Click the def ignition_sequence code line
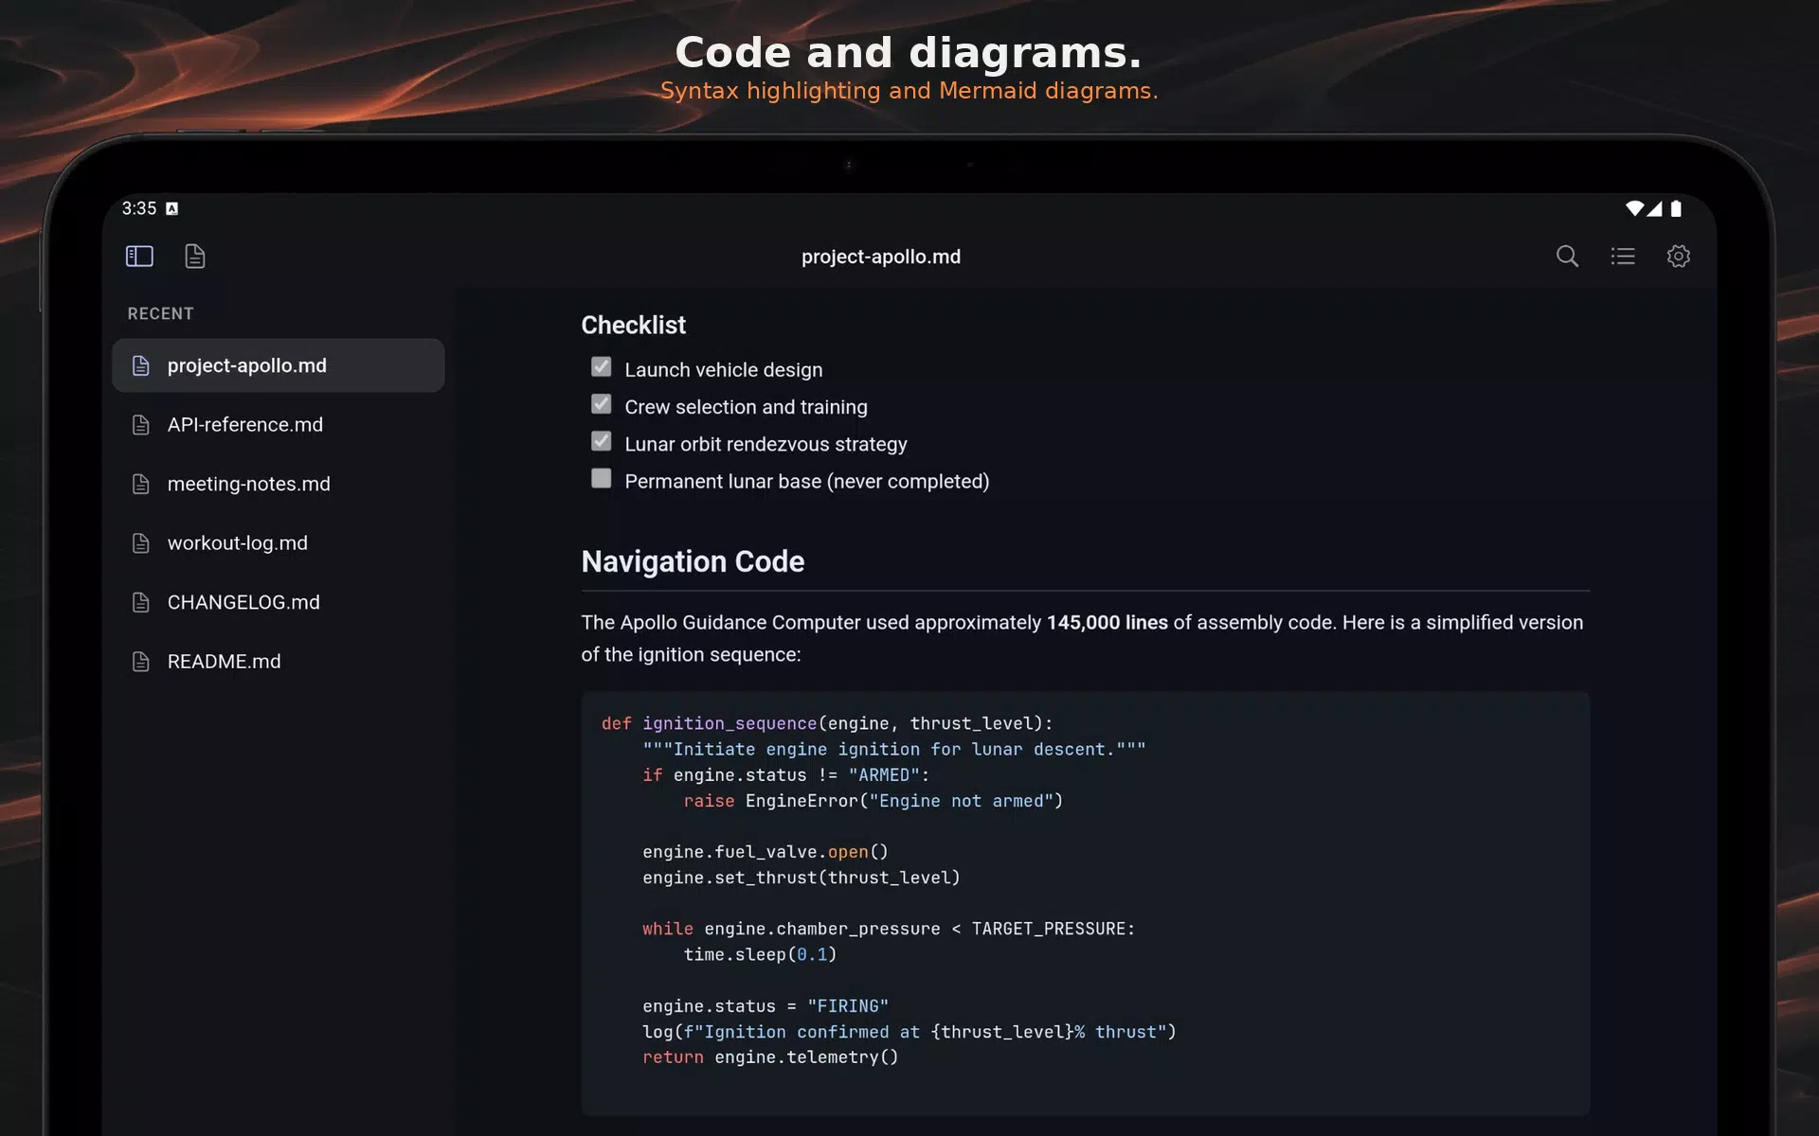 (x=827, y=723)
